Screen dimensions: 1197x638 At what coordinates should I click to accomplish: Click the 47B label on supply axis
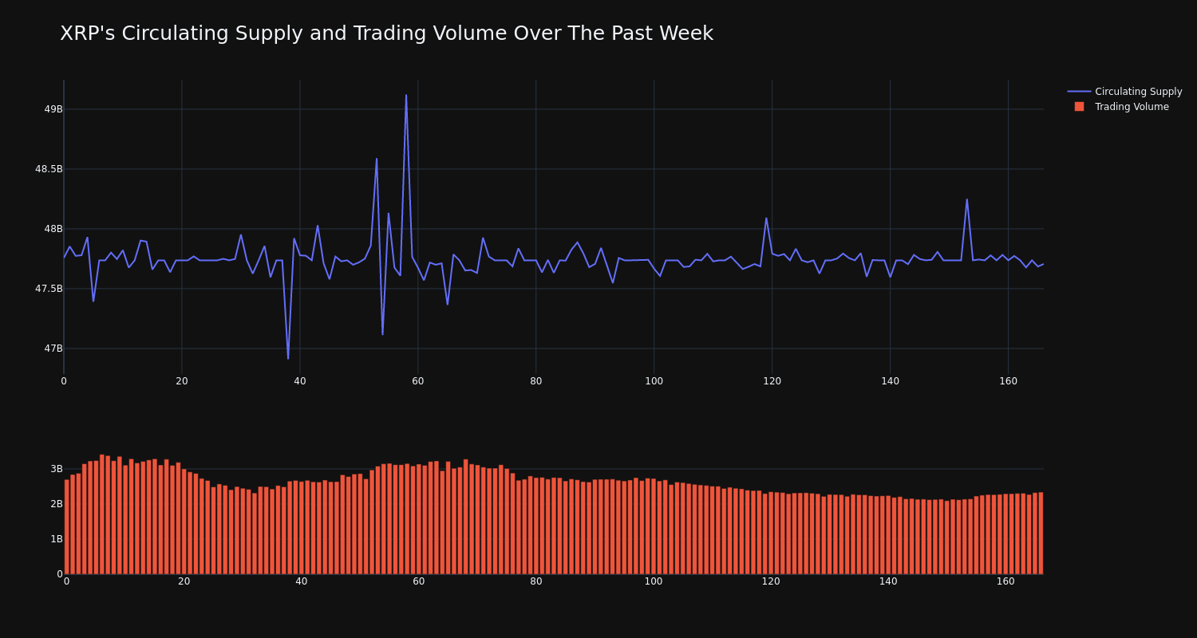pyautogui.click(x=53, y=349)
